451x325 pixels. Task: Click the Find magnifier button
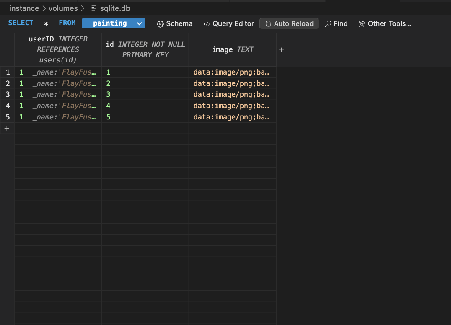point(336,23)
